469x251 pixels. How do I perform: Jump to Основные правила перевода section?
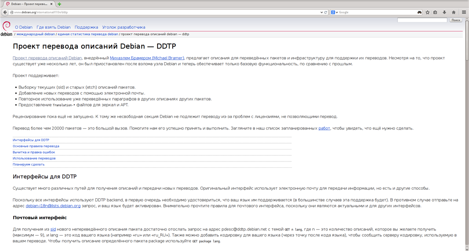tap(36, 146)
